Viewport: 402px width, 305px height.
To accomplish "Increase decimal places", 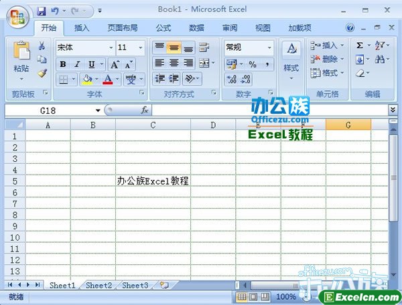I will tap(232, 79).
